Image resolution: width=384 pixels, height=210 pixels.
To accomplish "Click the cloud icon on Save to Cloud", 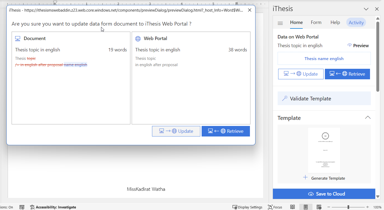I will [x=311, y=194].
